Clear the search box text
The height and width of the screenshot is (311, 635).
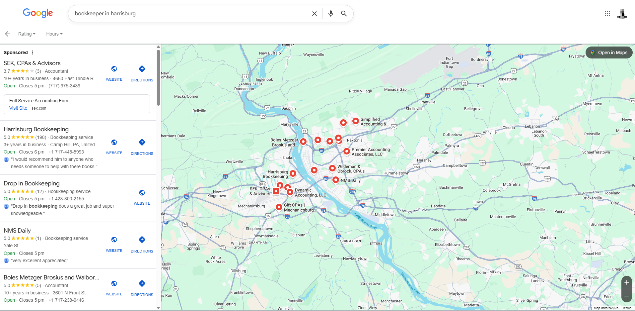(314, 14)
